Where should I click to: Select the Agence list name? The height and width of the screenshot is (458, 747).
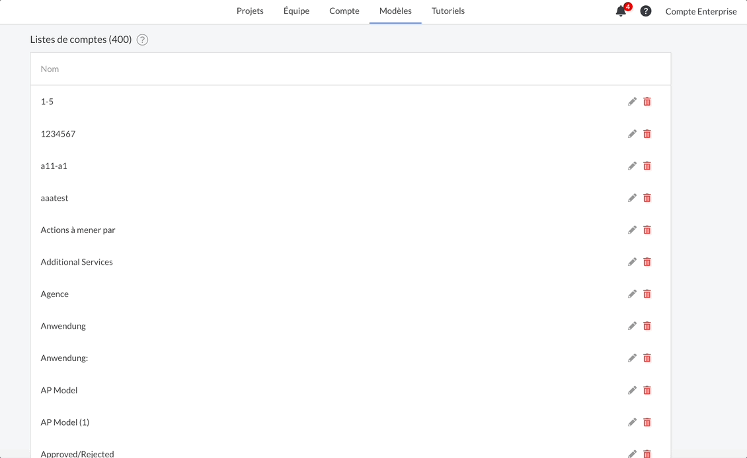tap(55, 294)
